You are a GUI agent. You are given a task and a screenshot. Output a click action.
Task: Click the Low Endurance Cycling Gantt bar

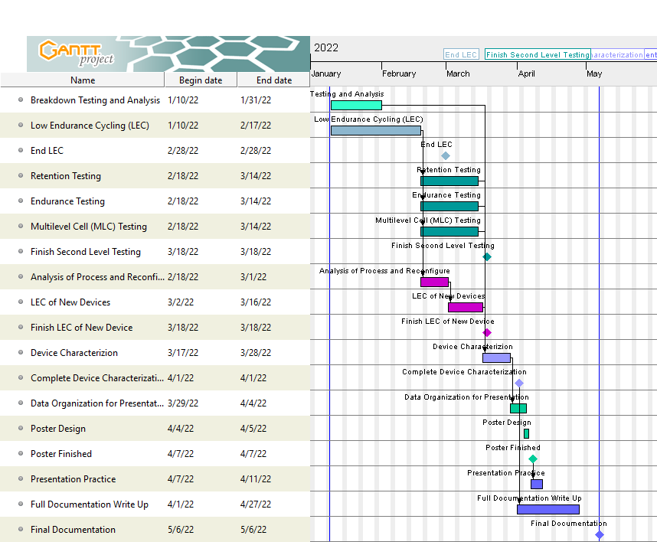[376, 130]
